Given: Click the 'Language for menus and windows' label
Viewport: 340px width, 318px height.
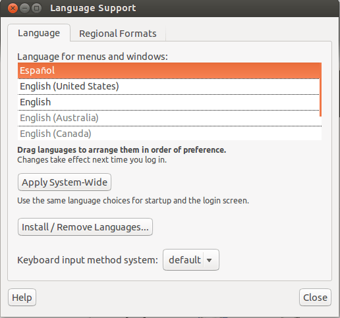Looking at the screenshot, I should pos(92,57).
